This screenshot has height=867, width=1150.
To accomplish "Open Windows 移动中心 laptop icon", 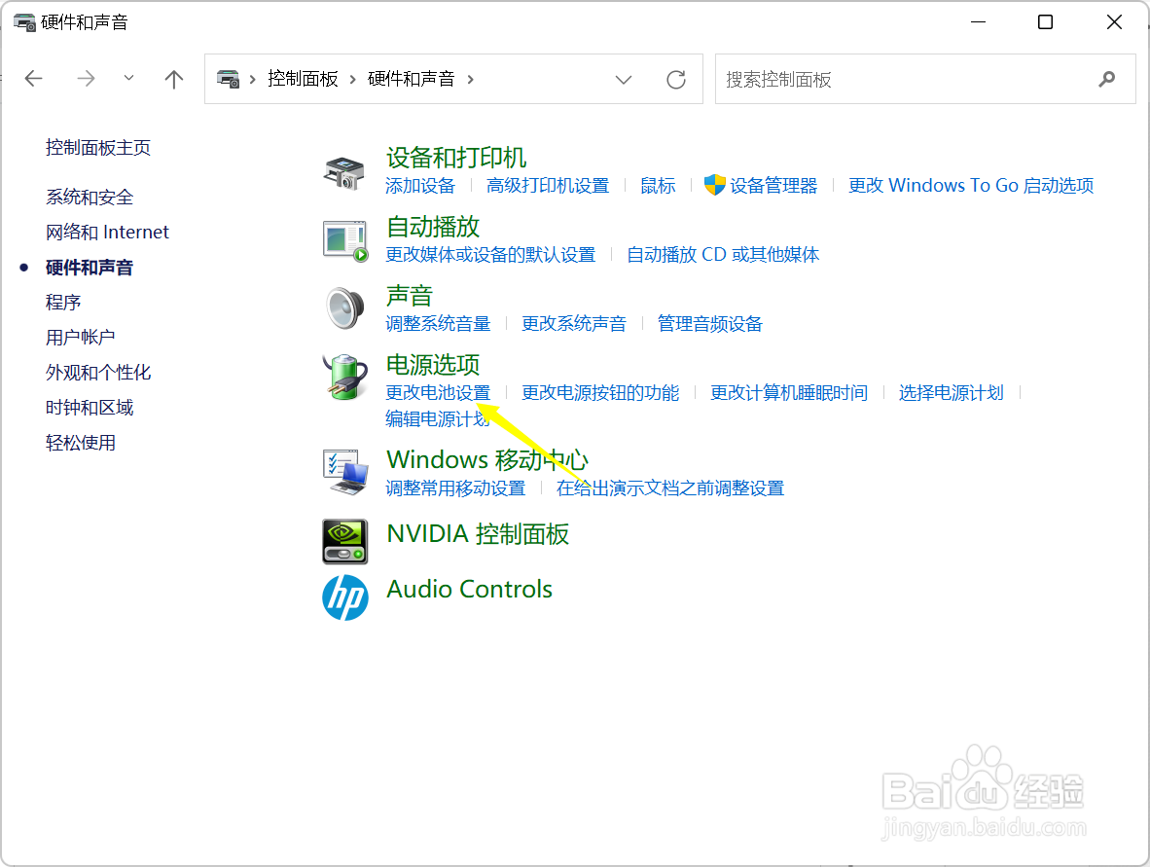I will point(344,472).
